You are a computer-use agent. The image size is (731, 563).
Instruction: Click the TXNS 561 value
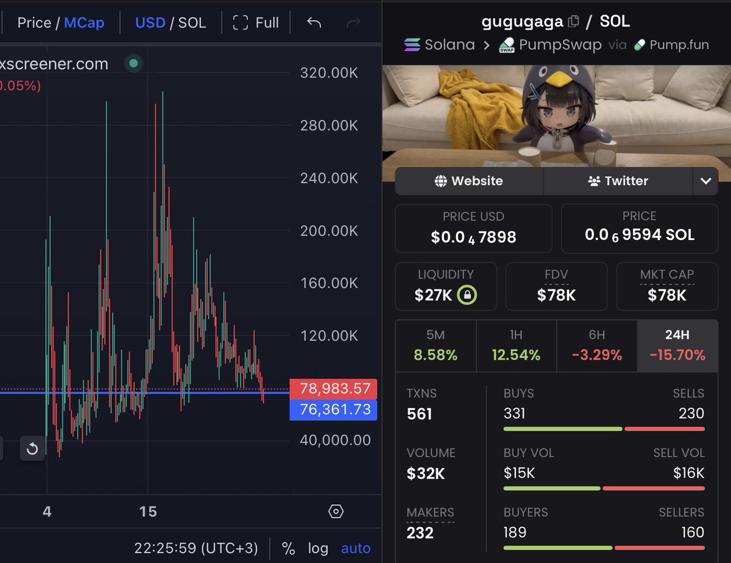pos(419,414)
